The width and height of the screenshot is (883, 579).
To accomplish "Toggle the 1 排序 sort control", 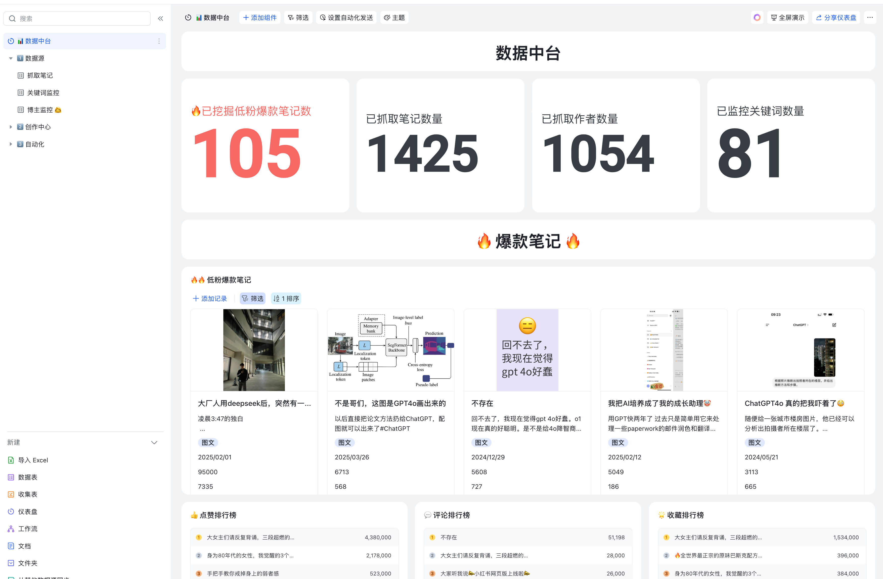I will click(286, 299).
